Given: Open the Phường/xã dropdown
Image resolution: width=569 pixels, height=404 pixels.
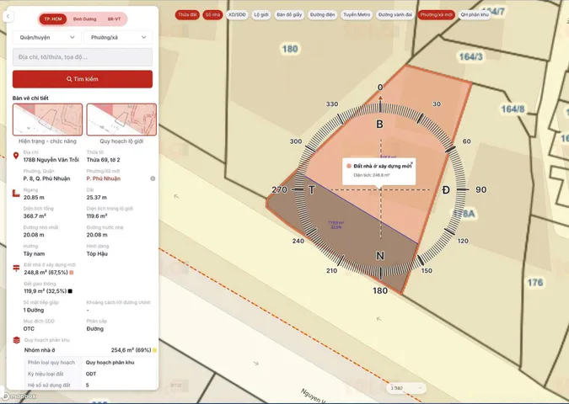Looking at the screenshot, I should [118, 37].
